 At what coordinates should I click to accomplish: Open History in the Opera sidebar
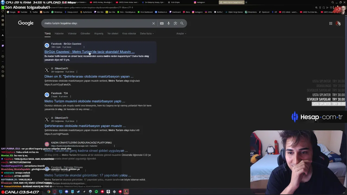click(3, 67)
